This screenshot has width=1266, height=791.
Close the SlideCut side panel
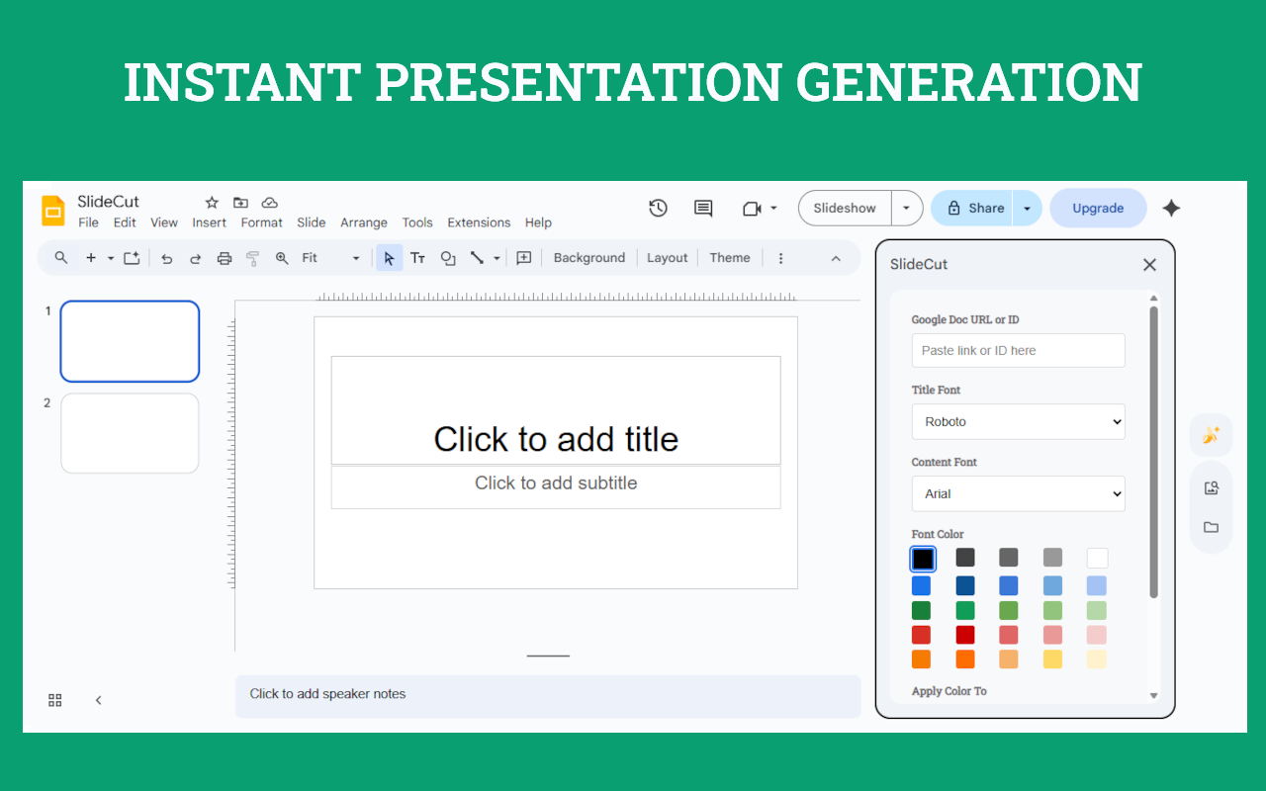1149,265
